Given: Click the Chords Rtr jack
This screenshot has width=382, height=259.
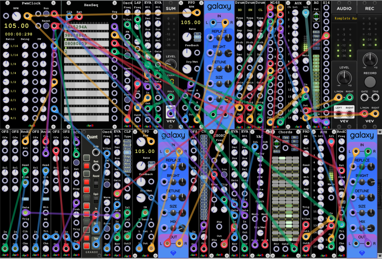Looking at the screenshot, I should pyautogui.click(x=276, y=249).
